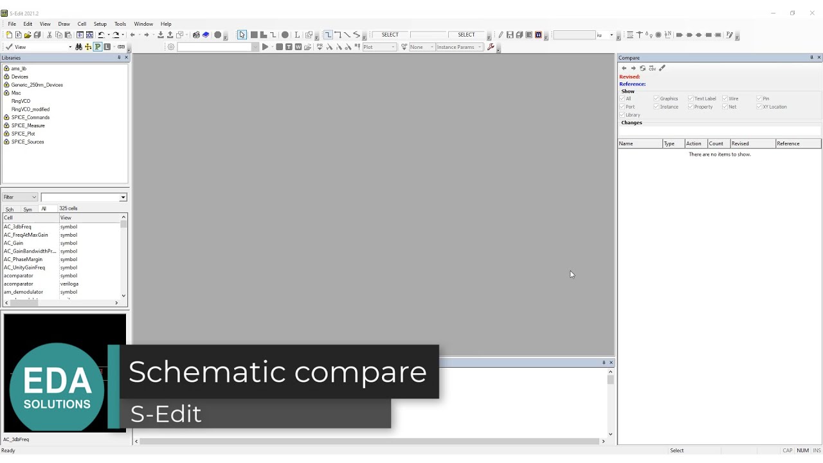
Task: Open the Cell menu
Action: pyautogui.click(x=82, y=24)
